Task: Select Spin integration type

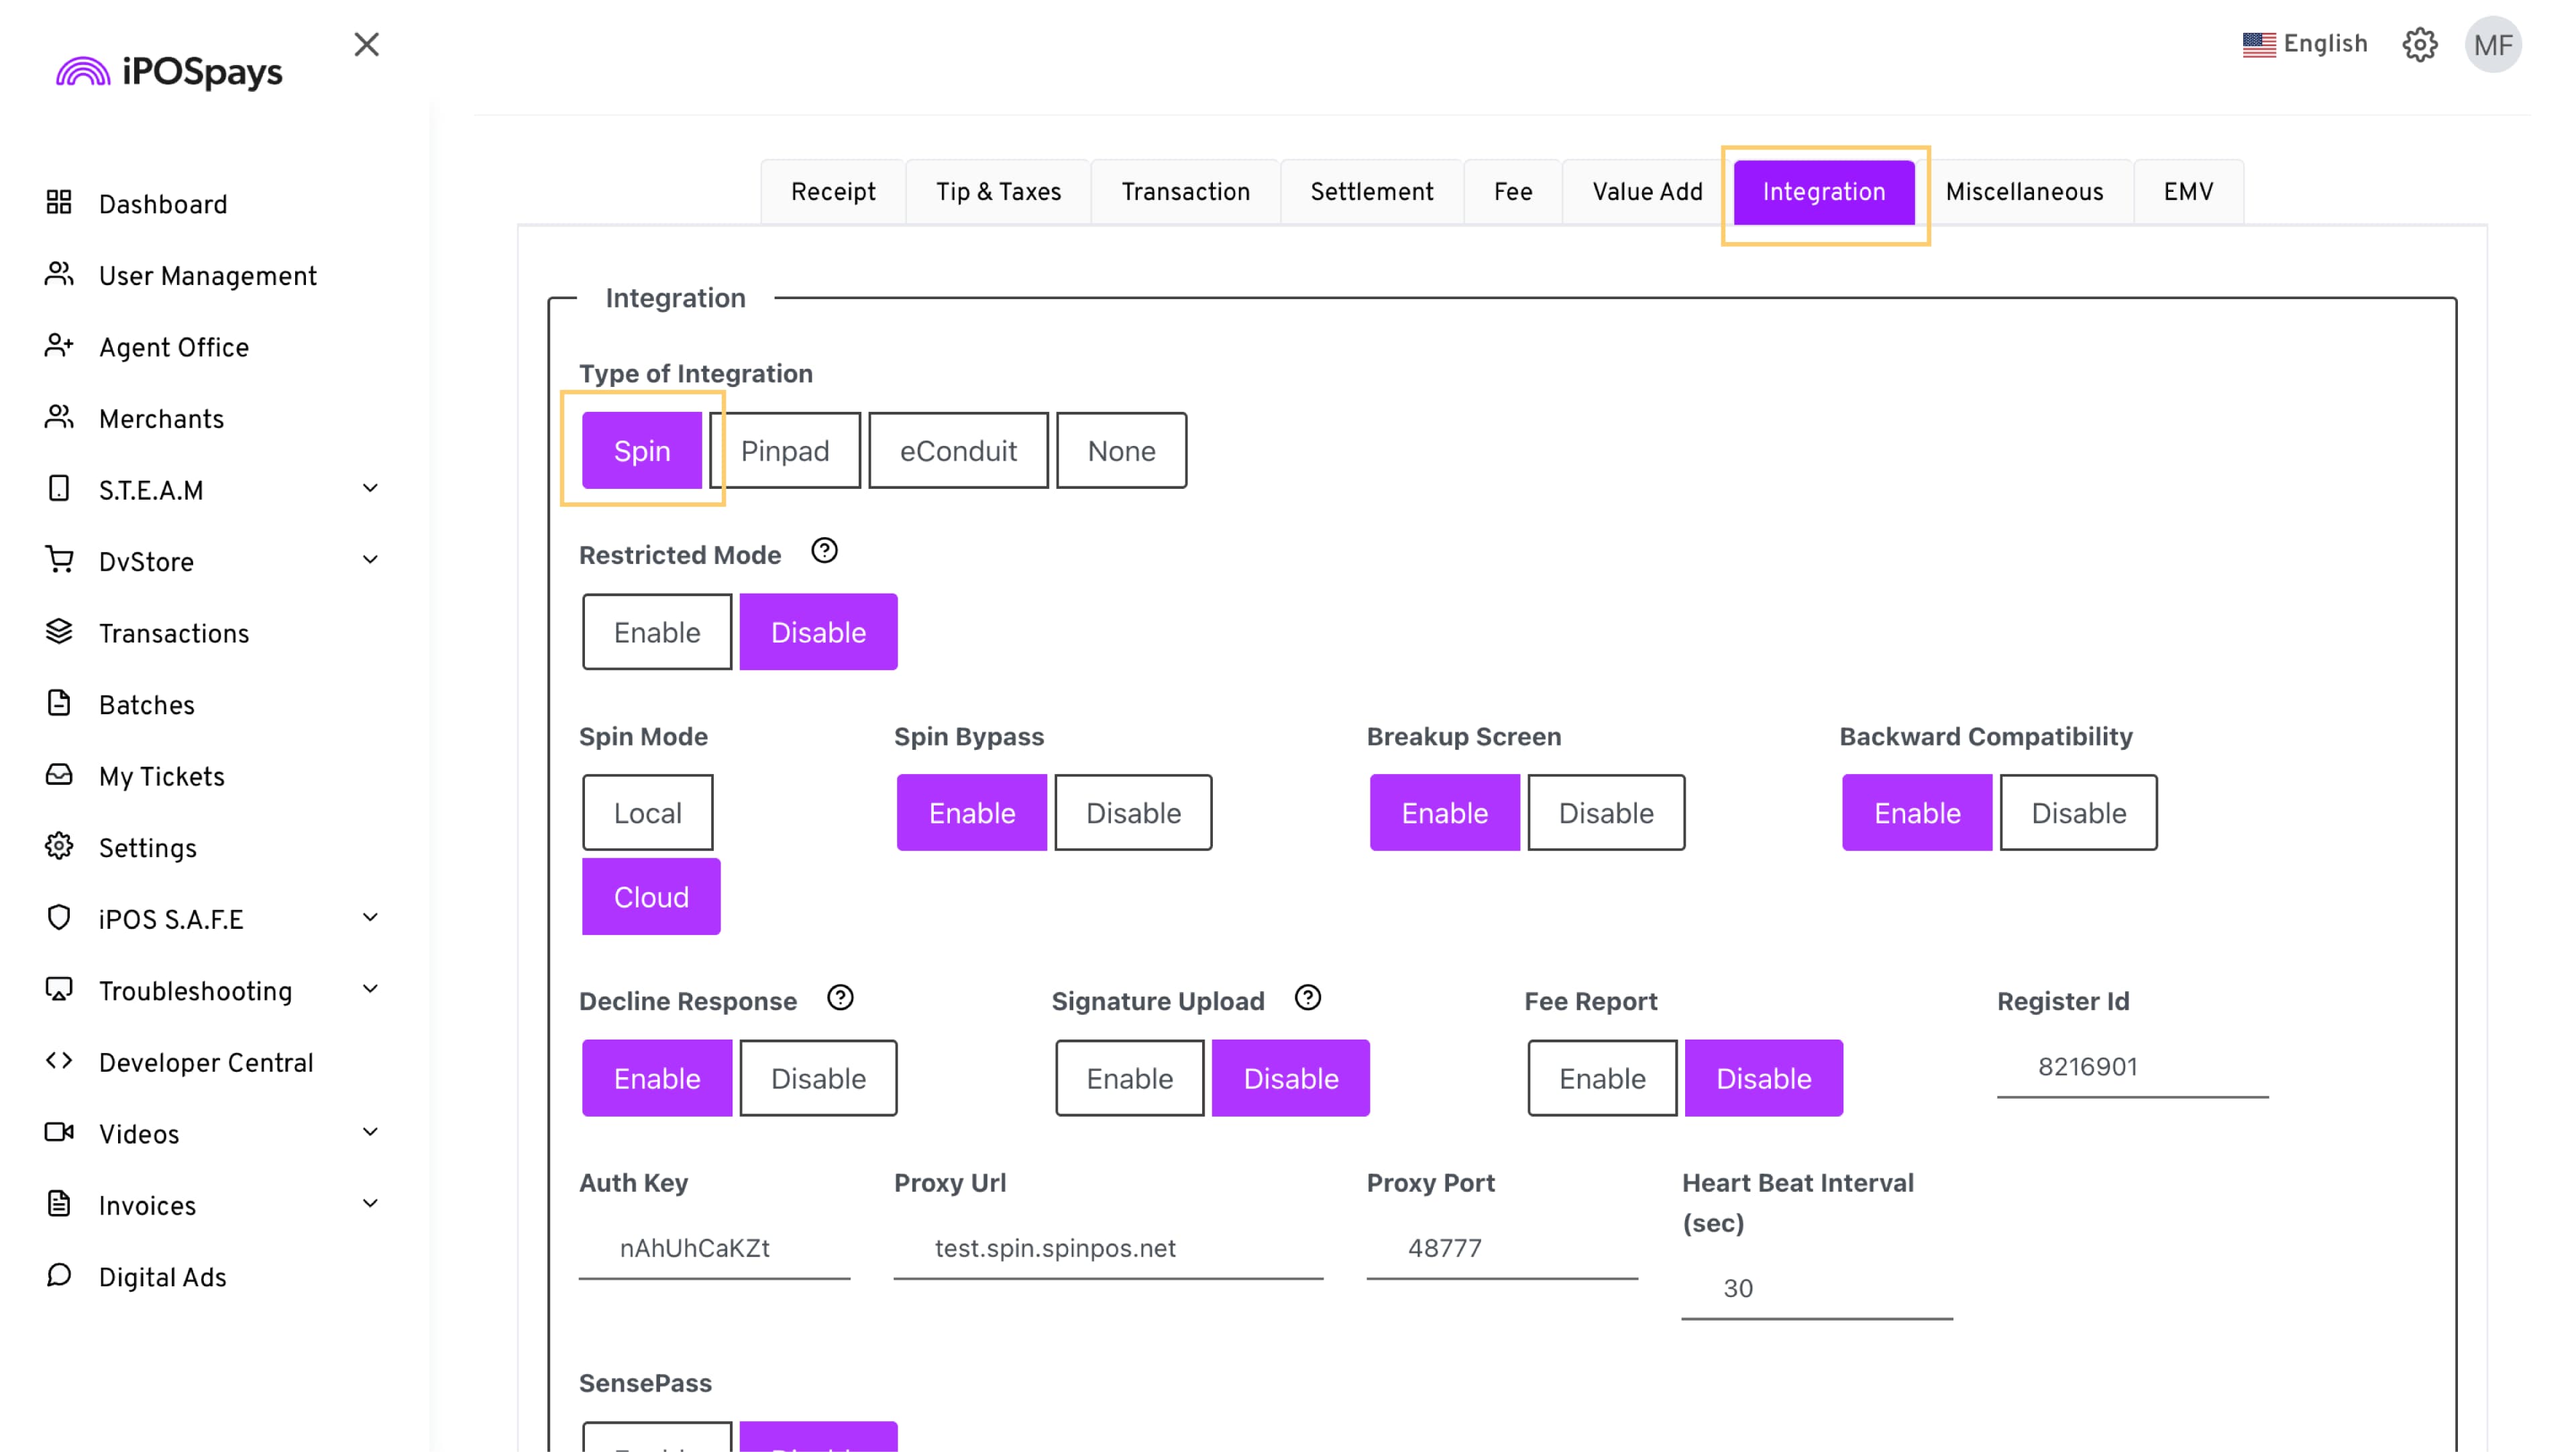Action: (x=642, y=451)
